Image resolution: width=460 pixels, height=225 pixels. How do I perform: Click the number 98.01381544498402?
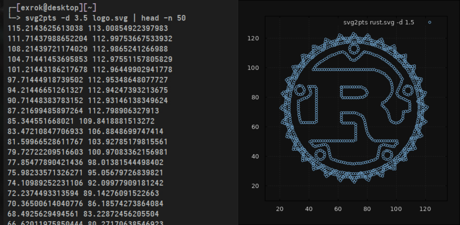coord(126,162)
